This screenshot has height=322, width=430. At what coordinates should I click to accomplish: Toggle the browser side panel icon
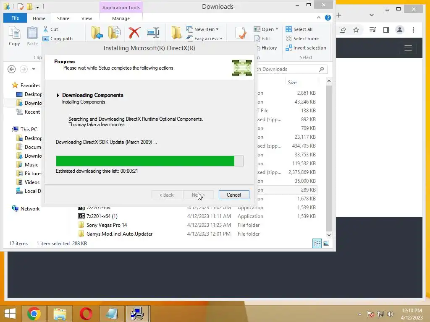click(x=386, y=30)
